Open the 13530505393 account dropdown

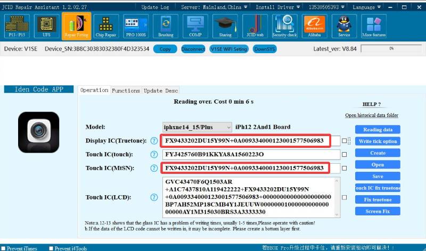(326, 7)
